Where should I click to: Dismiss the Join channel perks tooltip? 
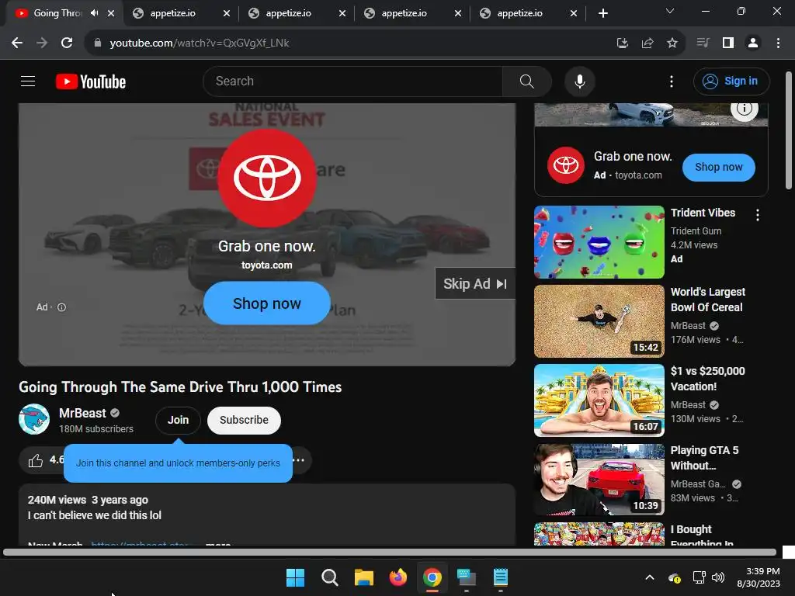pyautogui.click(x=178, y=463)
